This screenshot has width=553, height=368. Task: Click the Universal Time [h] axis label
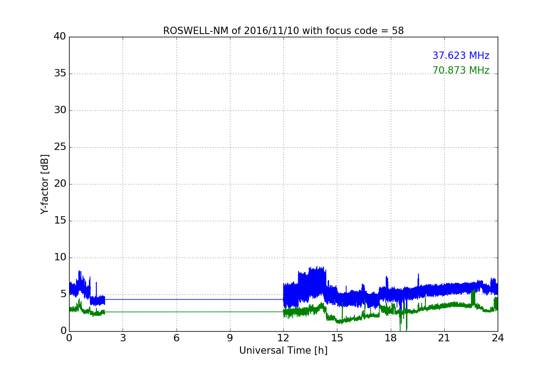coord(283,351)
